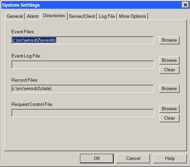Browse for the Record Files directory

point(169,88)
